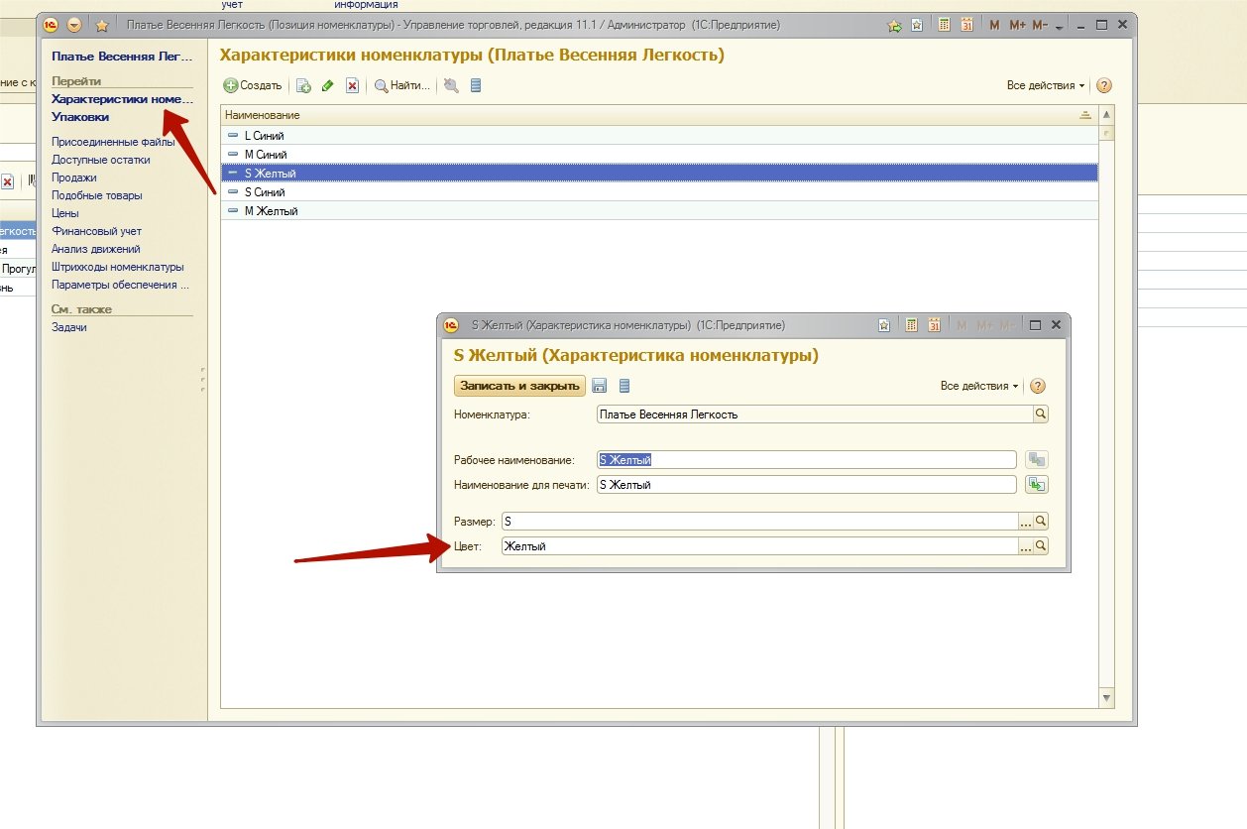Click the red X delete mark icon in list toolbar
The height and width of the screenshot is (829, 1247).
click(x=352, y=86)
